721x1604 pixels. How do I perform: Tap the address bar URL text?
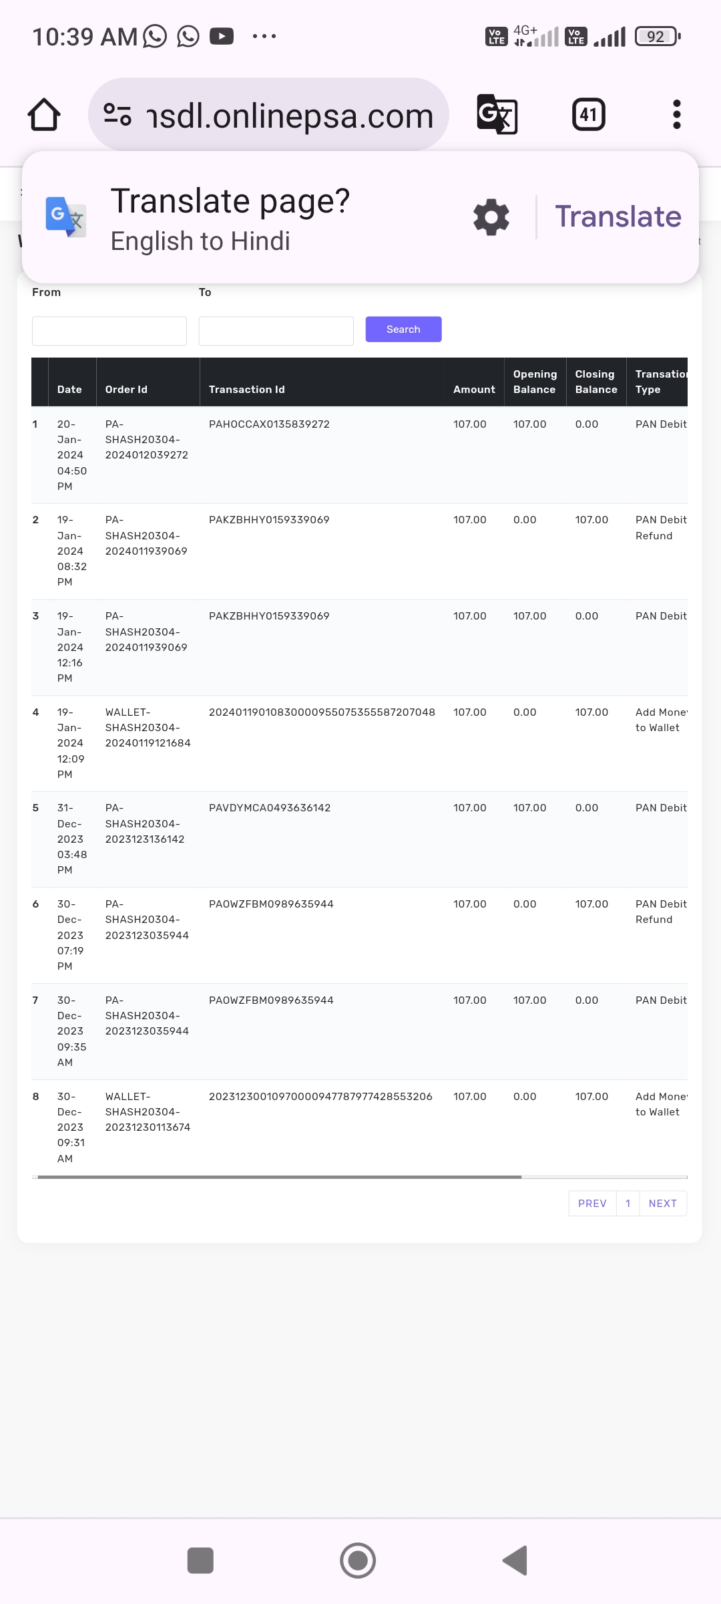pyautogui.click(x=290, y=116)
